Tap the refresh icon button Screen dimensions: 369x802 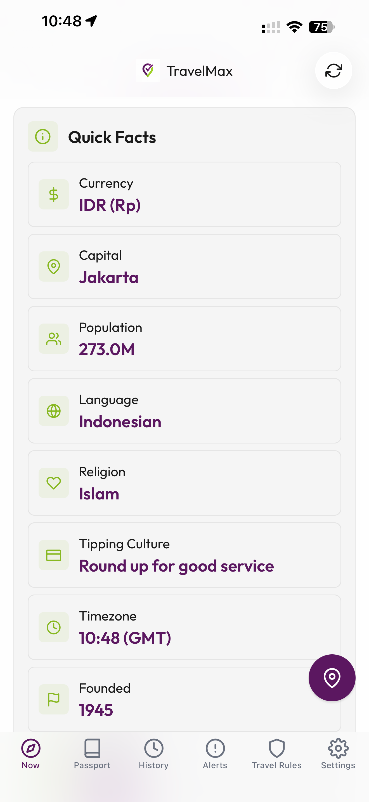(333, 71)
